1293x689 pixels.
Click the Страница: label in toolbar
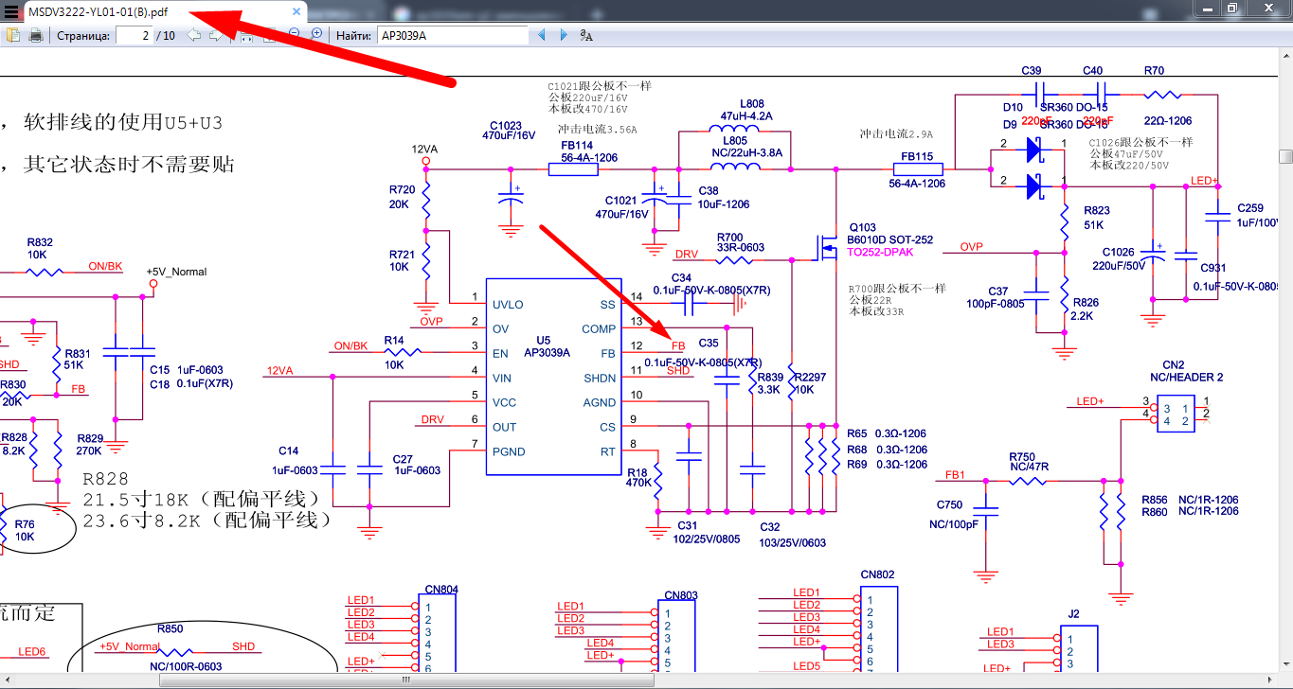click(x=83, y=36)
